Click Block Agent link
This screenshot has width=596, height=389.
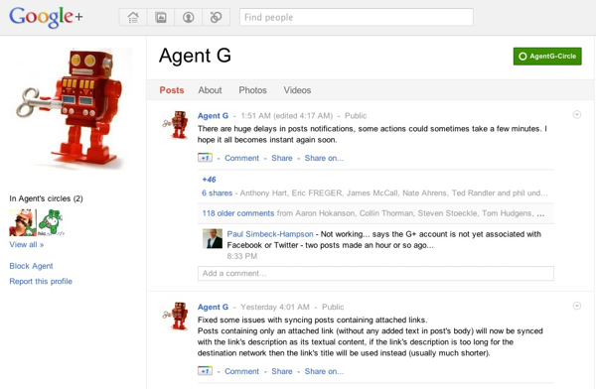click(31, 266)
